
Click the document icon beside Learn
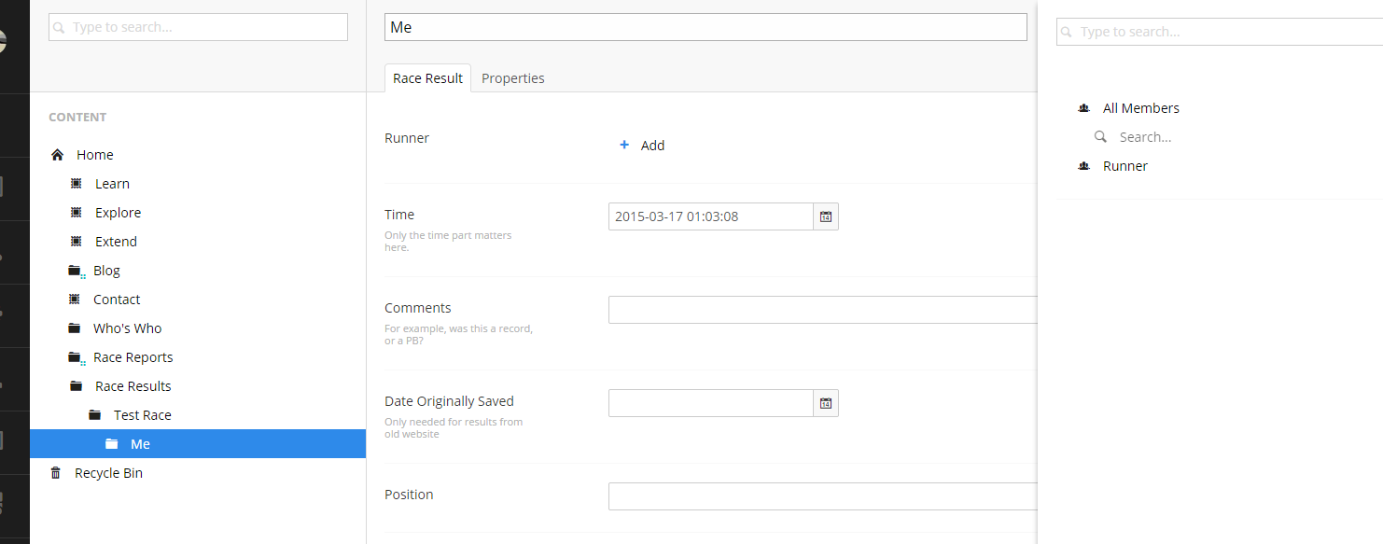pyautogui.click(x=76, y=184)
